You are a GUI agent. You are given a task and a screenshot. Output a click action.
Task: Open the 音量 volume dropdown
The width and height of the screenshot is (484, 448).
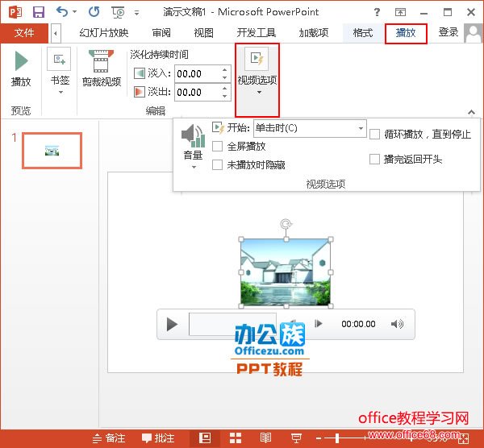point(194,147)
